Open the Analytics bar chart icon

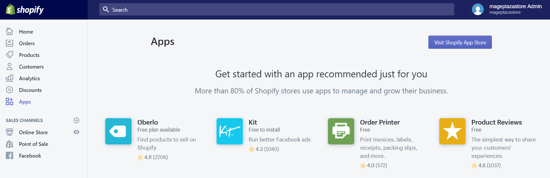(x=10, y=78)
